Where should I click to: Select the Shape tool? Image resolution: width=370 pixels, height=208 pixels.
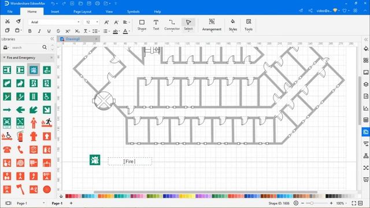142,25
